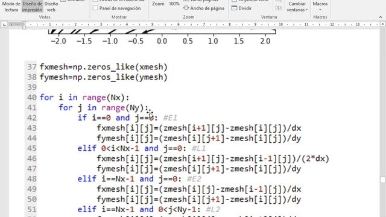Click the comment '#L2' on line 51
The height and width of the screenshot is (217, 386).
[x=213, y=209]
